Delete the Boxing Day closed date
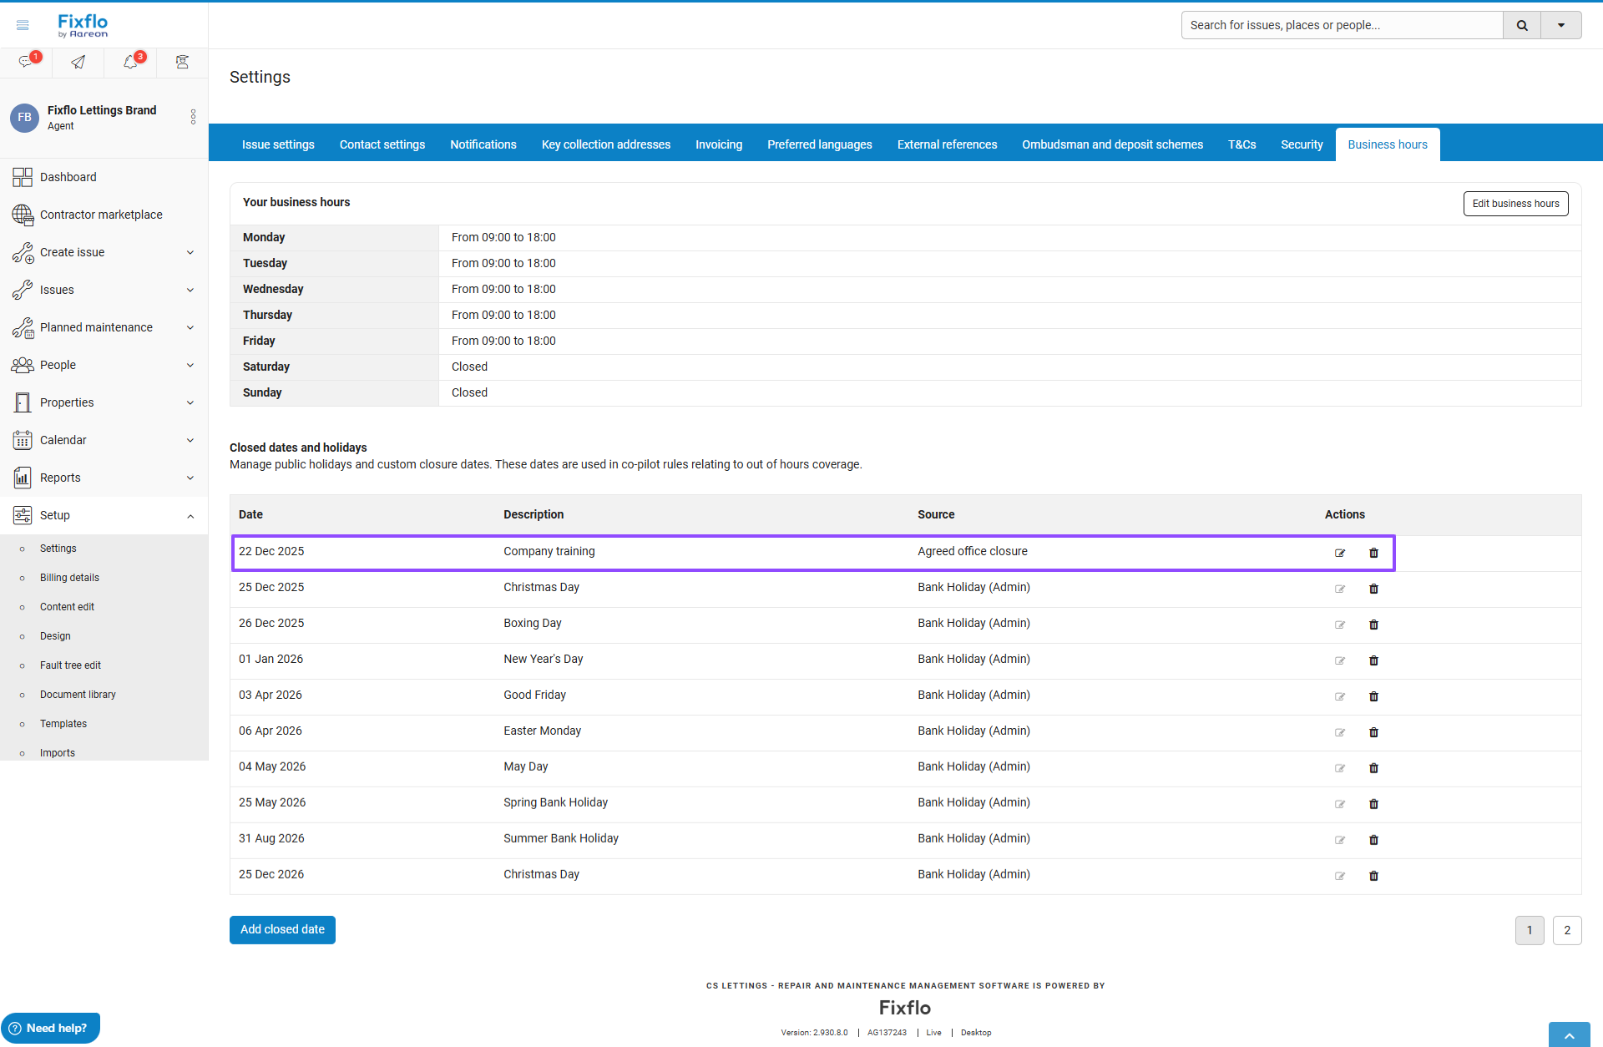The width and height of the screenshot is (1603, 1047). point(1373,625)
